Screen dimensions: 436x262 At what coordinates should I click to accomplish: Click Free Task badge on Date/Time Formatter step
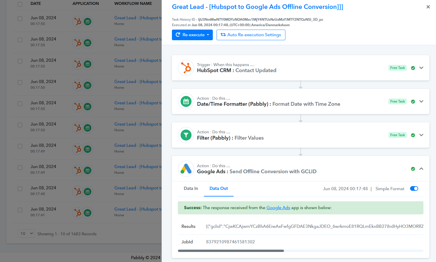point(397,101)
